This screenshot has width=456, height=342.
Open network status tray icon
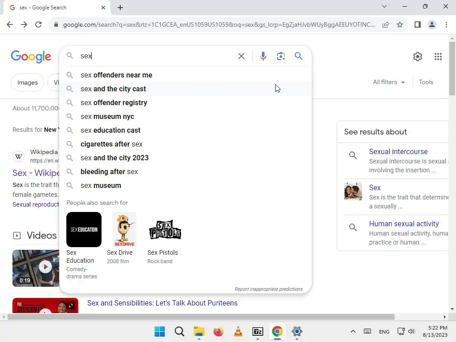(401, 331)
